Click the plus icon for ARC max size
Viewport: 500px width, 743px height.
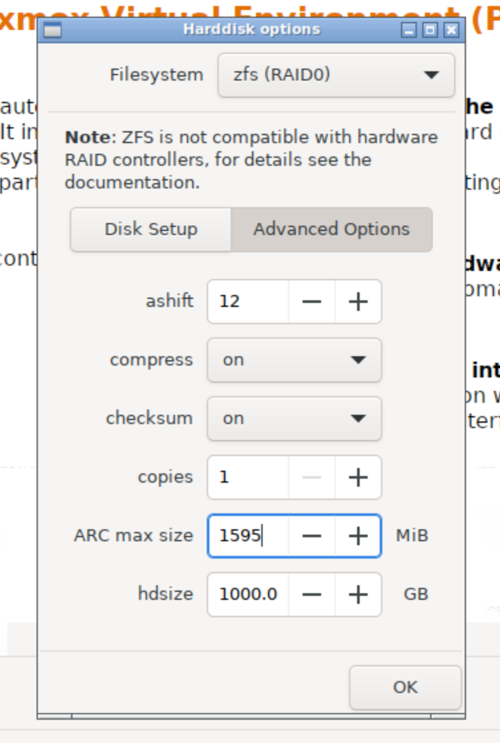(x=358, y=536)
